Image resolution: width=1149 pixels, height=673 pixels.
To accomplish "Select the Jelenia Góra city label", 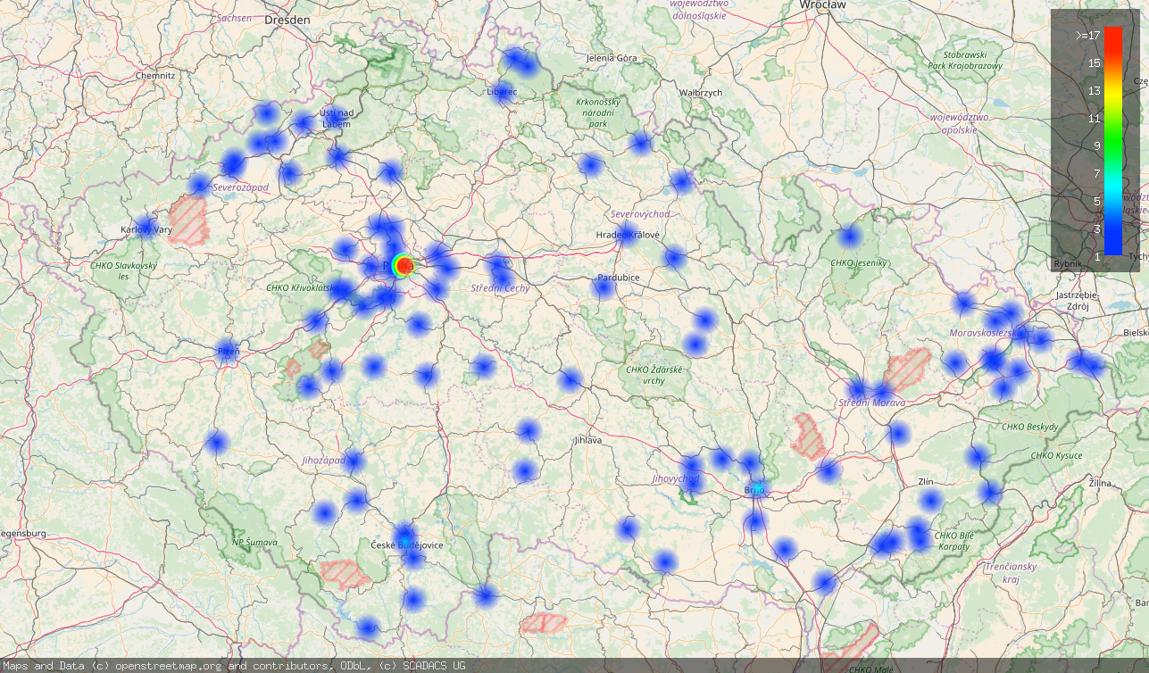I will tap(612, 58).
